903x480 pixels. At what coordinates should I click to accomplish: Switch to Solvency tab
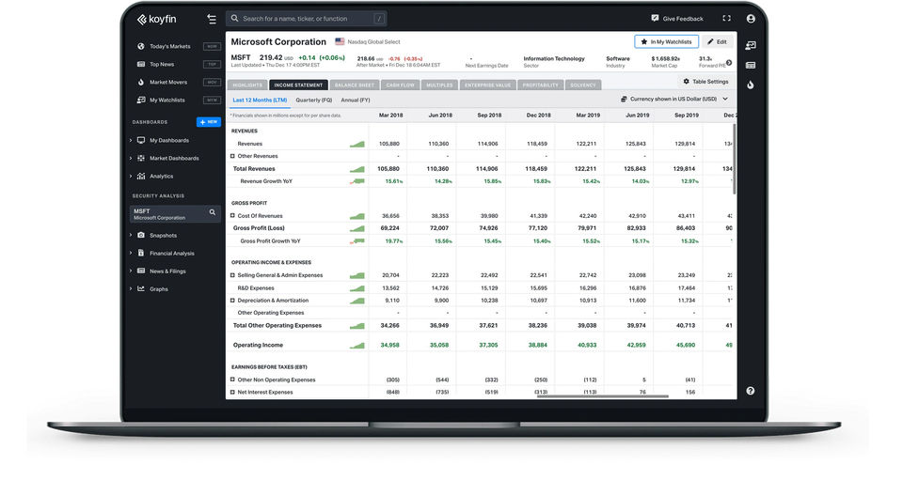point(583,85)
